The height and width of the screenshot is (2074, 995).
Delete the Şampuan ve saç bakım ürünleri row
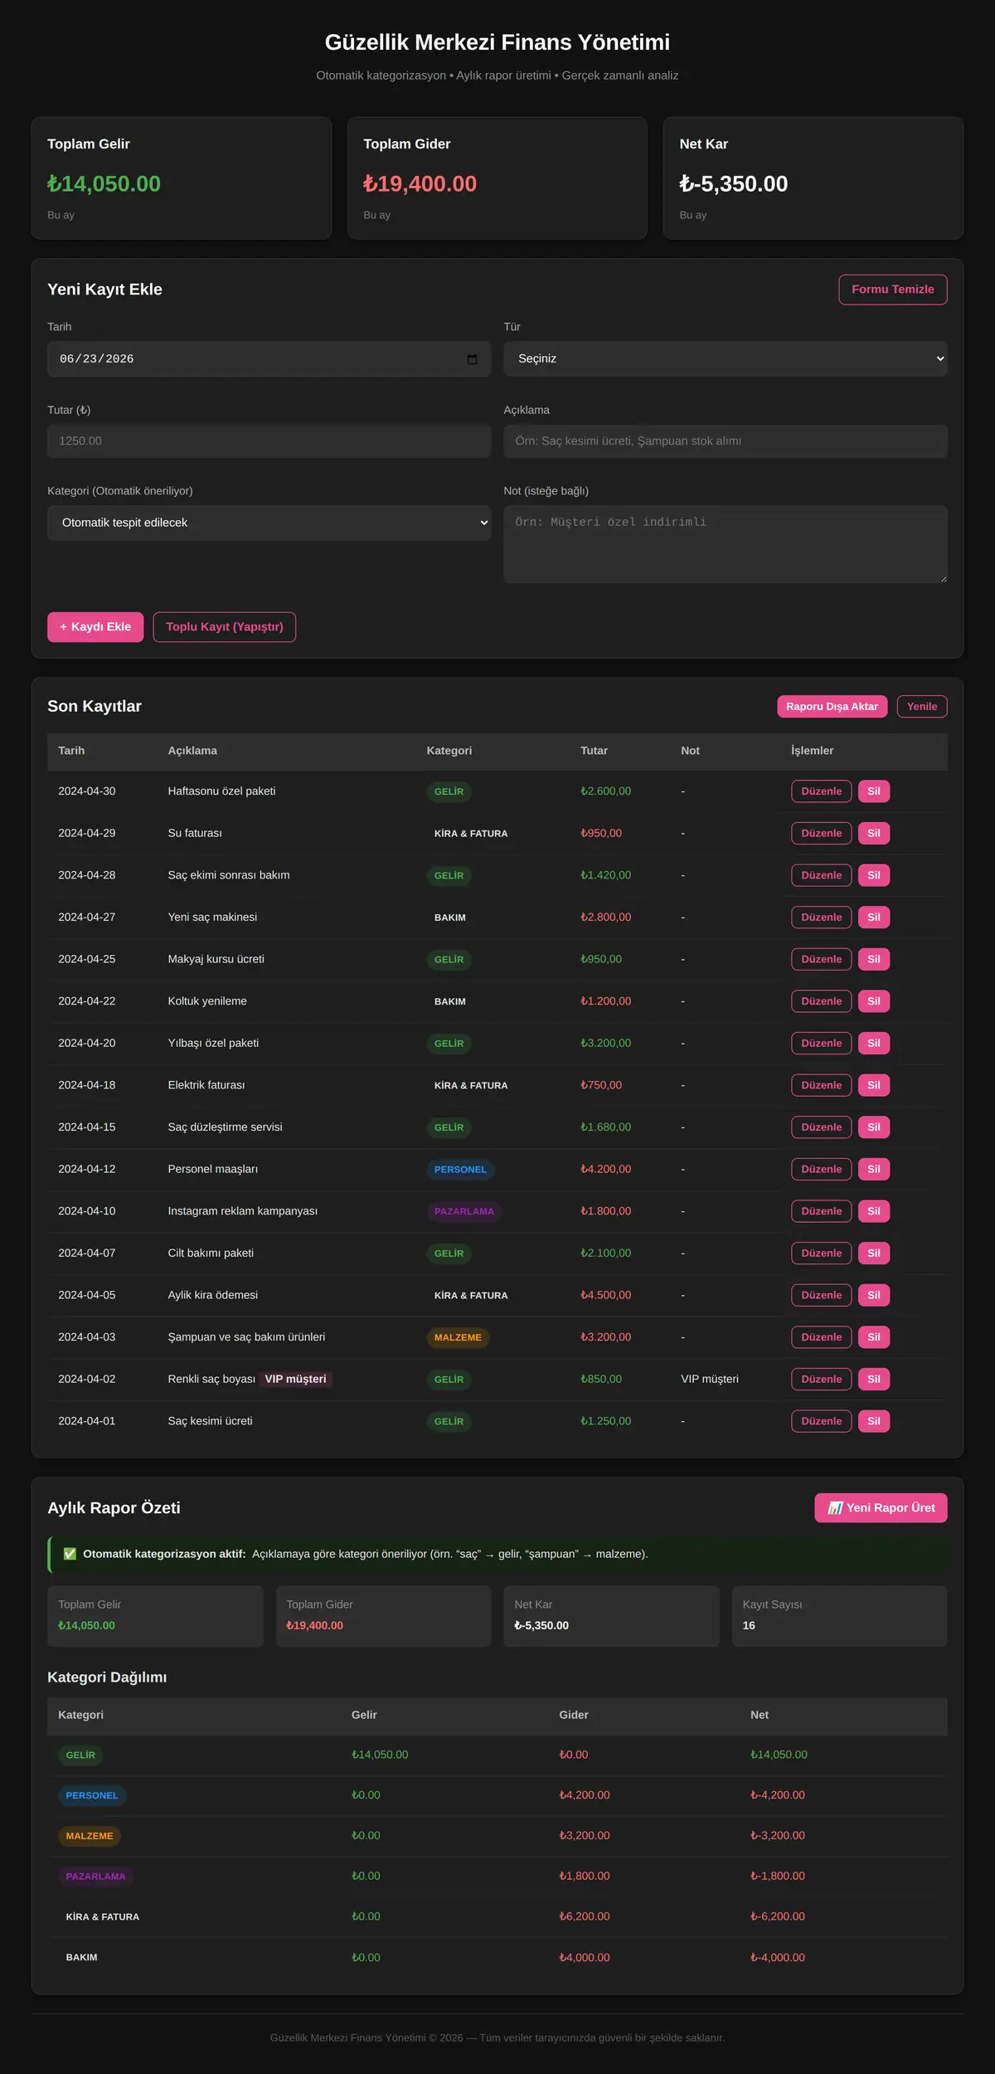(x=874, y=1337)
